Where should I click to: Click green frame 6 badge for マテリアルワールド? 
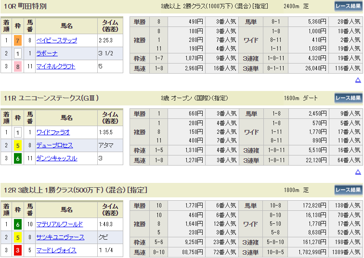[x=18, y=224]
